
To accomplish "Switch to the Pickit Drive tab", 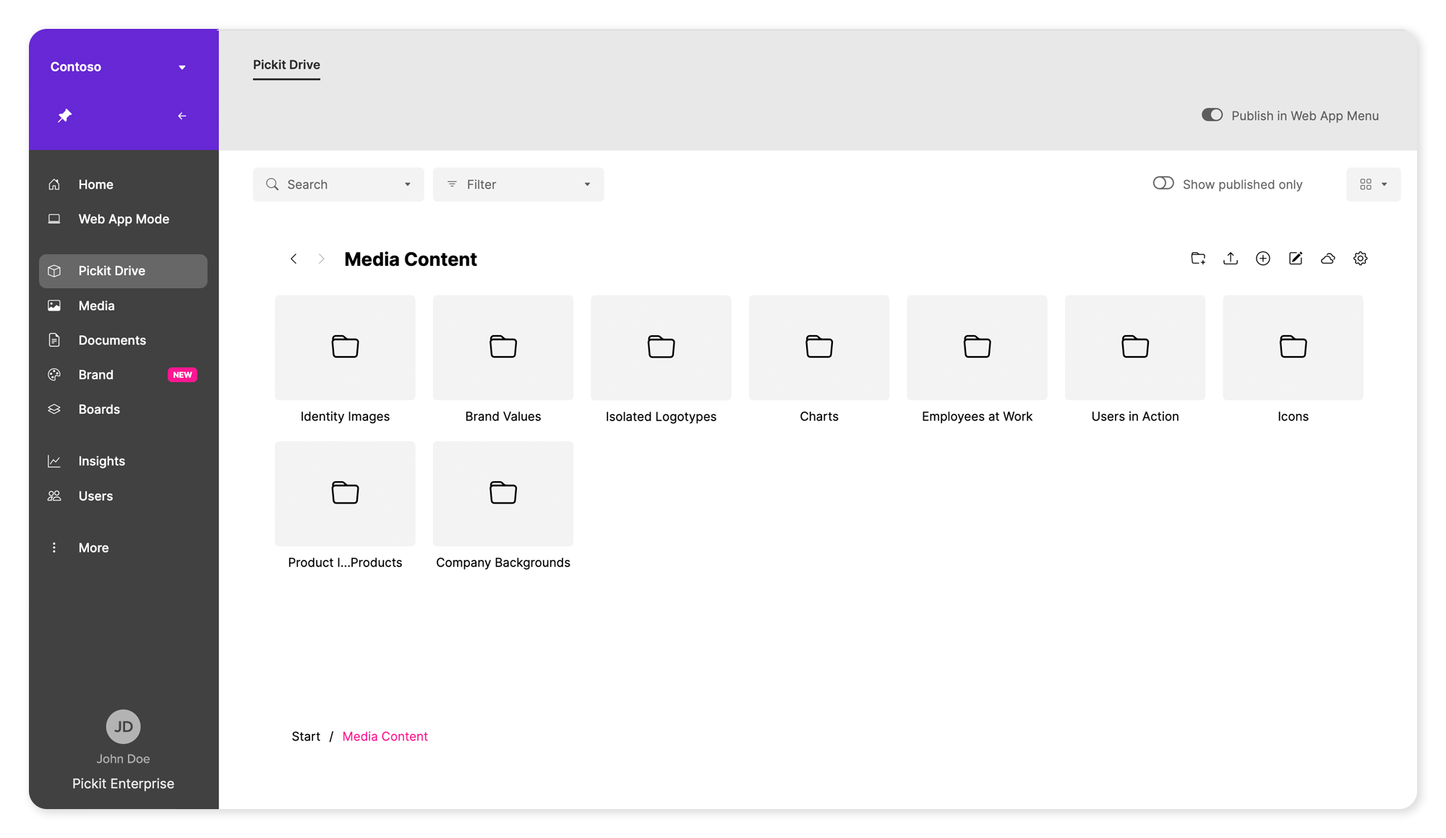I will coord(286,65).
